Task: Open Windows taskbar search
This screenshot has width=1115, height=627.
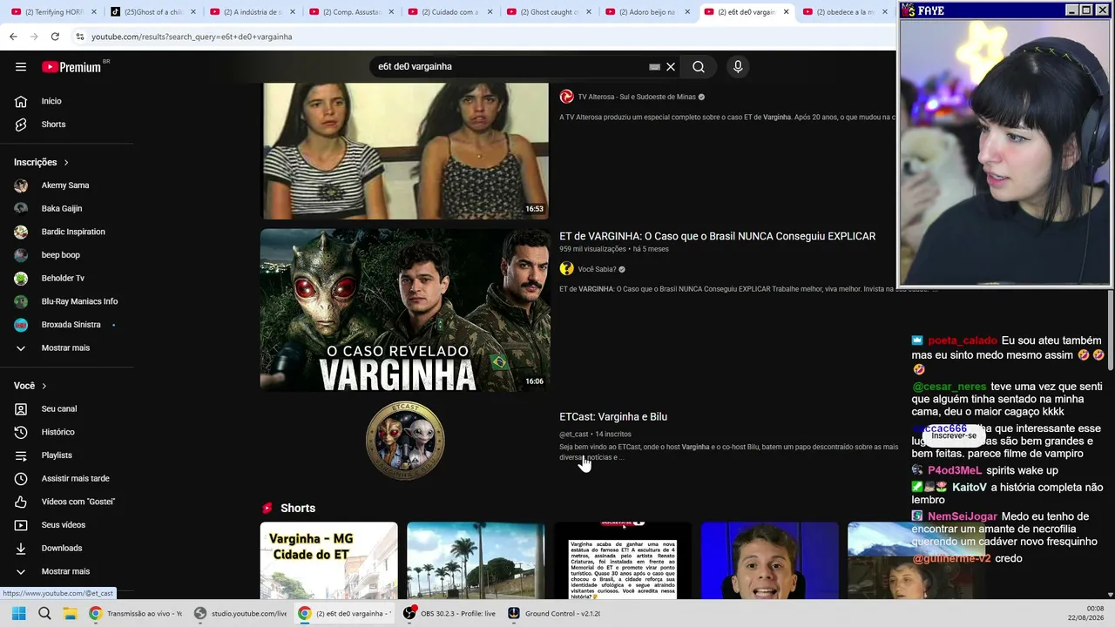Action: tap(44, 613)
